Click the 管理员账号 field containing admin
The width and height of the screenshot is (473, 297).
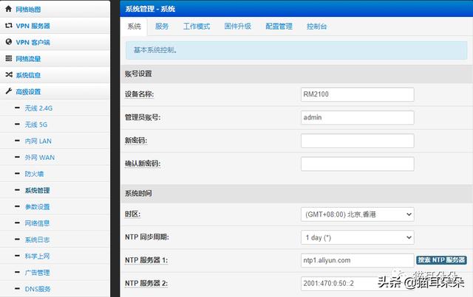click(358, 118)
